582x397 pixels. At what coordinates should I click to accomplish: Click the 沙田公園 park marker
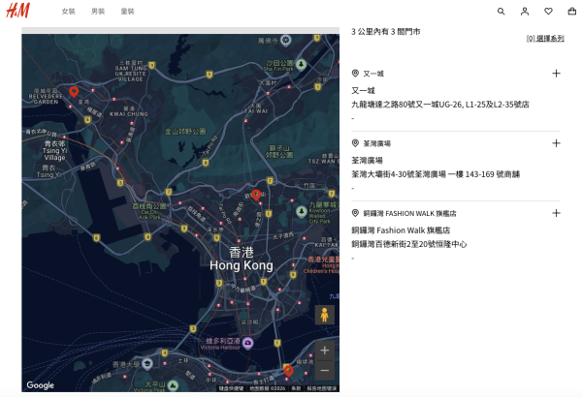[301, 65]
